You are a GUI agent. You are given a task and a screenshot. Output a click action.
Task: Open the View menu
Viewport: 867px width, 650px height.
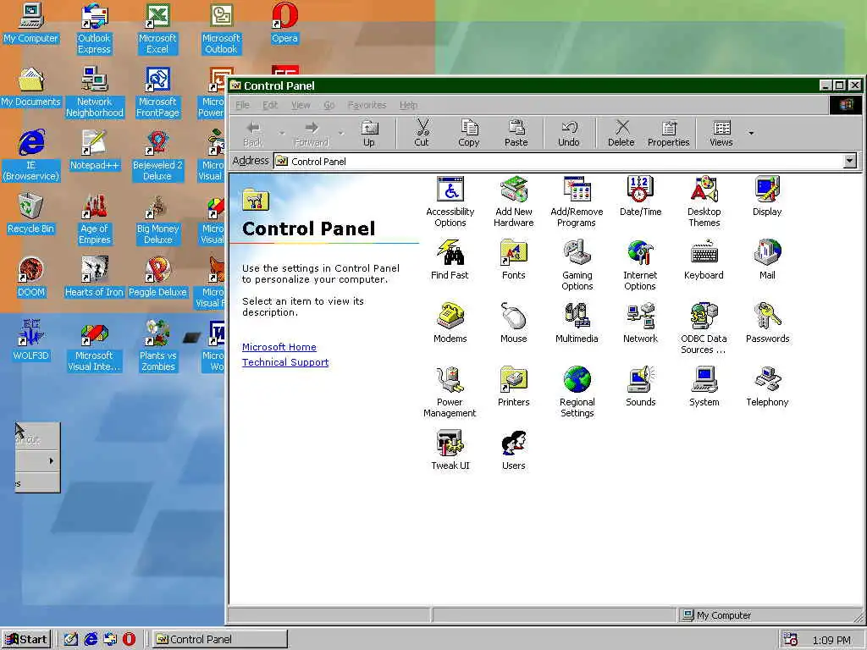tap(301, 105)
